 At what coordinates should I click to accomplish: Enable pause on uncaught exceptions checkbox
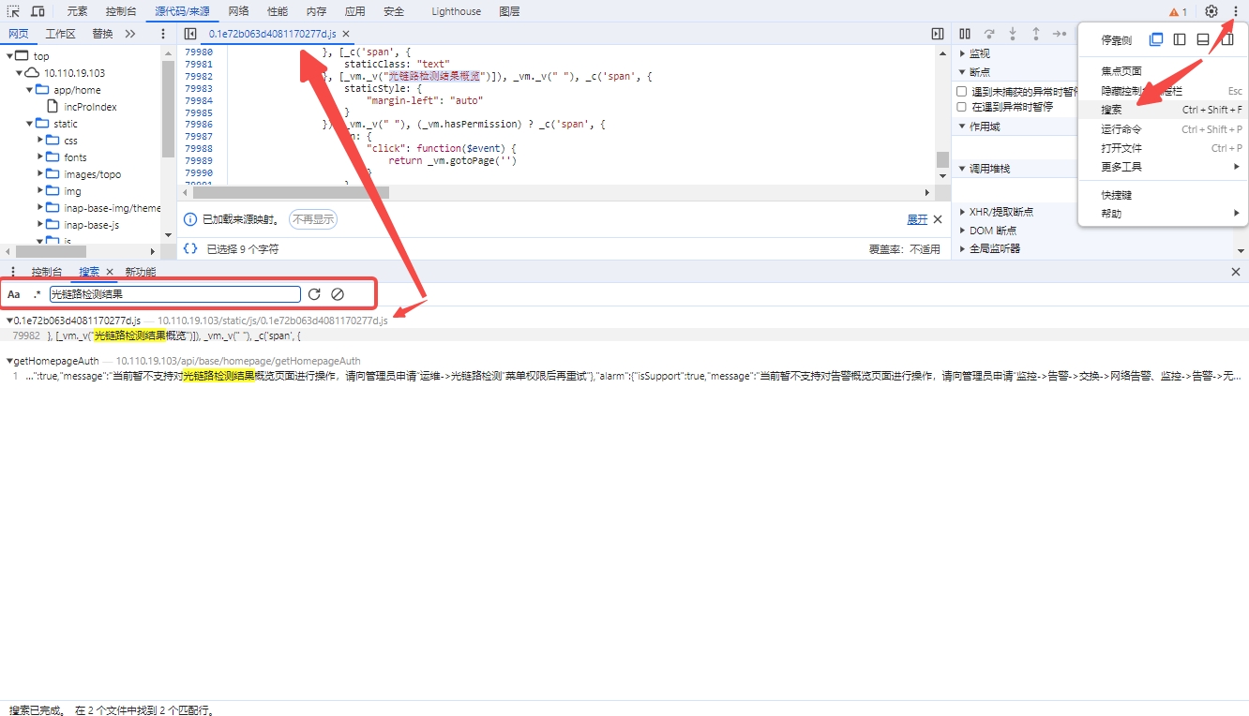pyautogui.click(x=961, y=92)
